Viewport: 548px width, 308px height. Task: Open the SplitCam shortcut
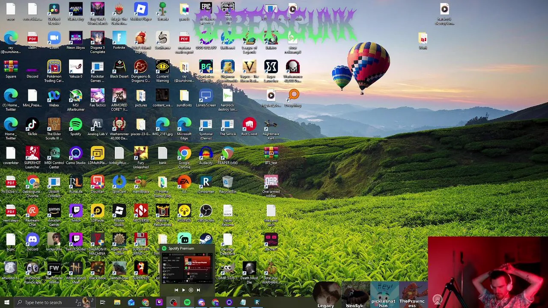119,185
